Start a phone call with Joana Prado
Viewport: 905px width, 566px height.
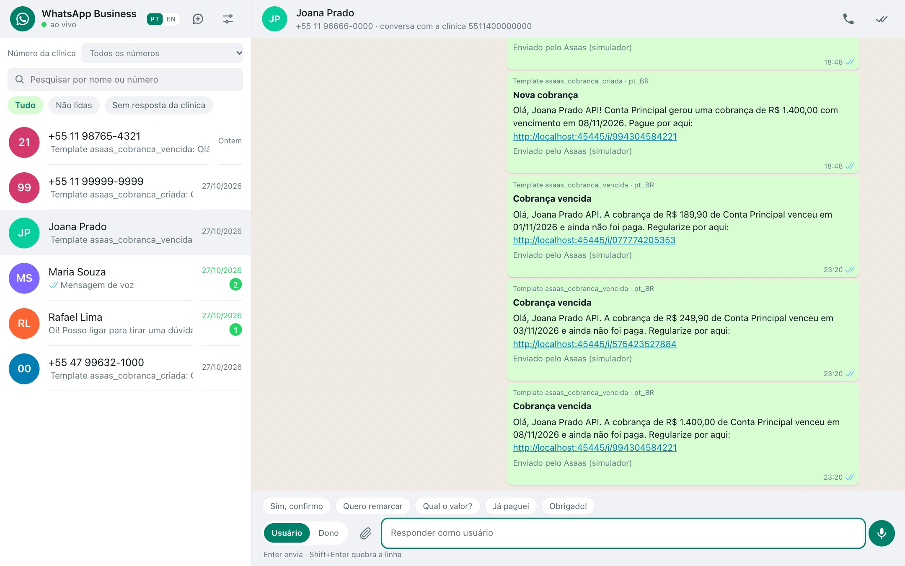pos(848,19)
